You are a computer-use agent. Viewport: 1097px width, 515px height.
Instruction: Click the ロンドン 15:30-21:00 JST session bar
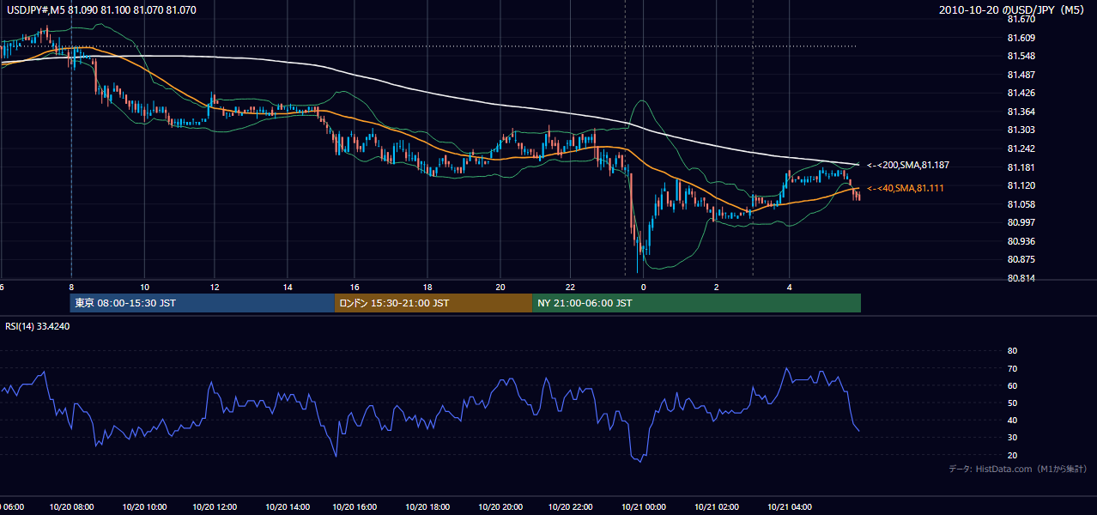pos(433,303)
